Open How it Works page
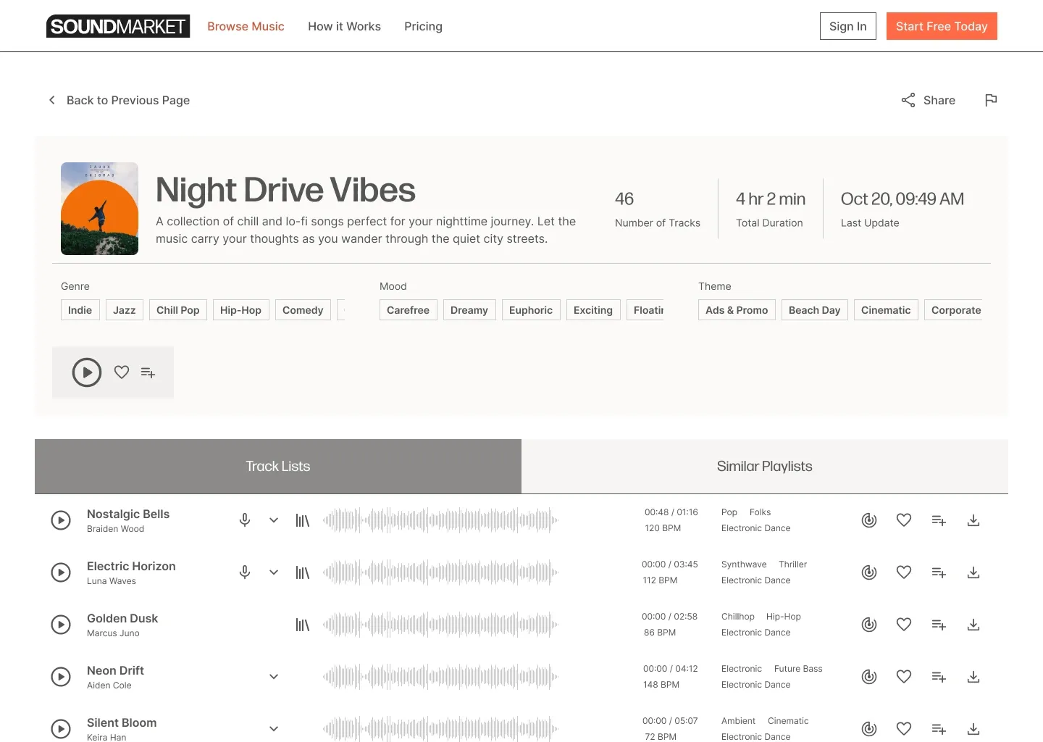This screenshot has width=1043, height=742. (344, 26)
